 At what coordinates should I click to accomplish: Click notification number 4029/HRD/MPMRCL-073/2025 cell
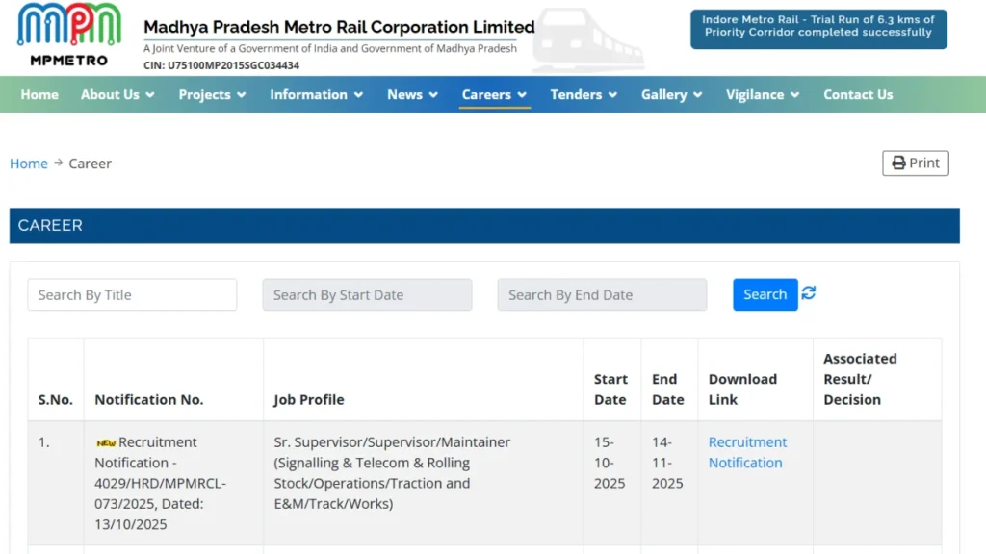pos(173,483)
